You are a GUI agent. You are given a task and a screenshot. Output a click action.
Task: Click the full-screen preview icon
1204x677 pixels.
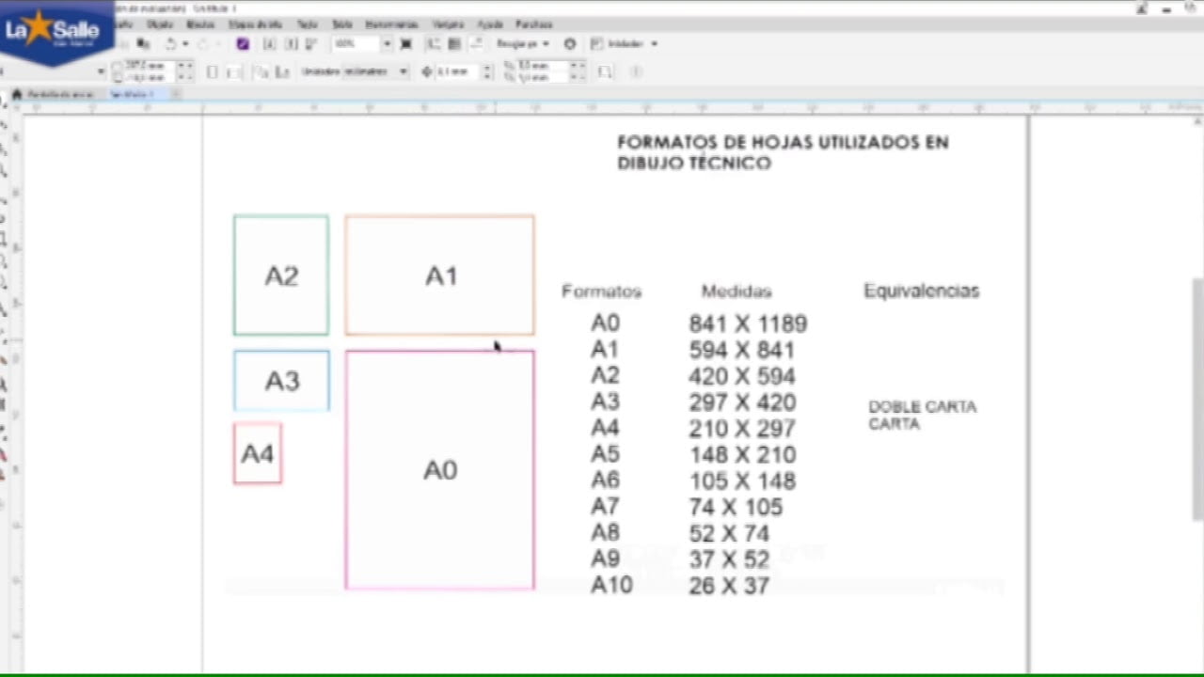[x=405, y=44]
